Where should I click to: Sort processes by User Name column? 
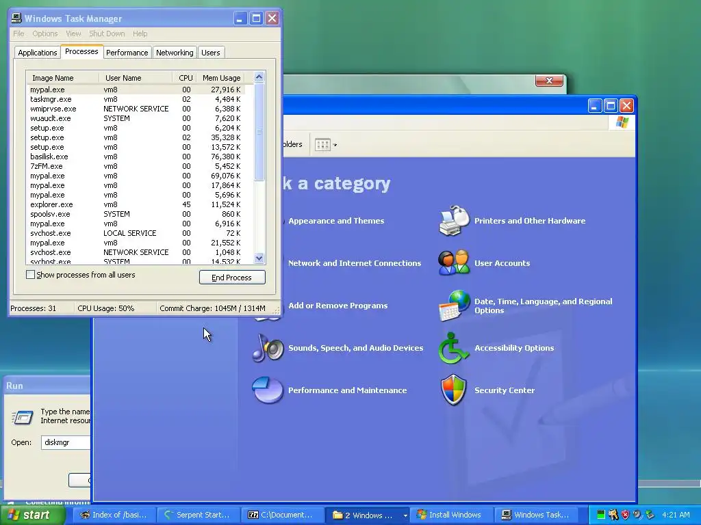(x=136, y=78)
